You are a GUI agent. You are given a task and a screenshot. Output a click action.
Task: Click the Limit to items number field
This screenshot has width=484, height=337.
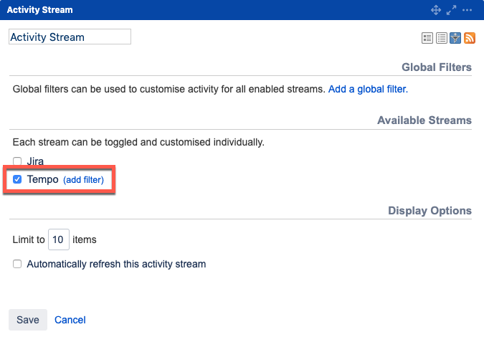point(59,239)
